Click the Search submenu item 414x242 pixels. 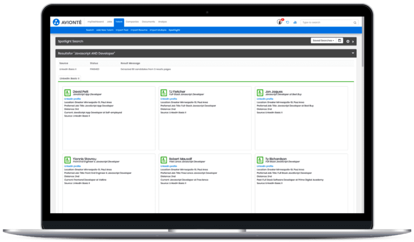coord(90,30)
